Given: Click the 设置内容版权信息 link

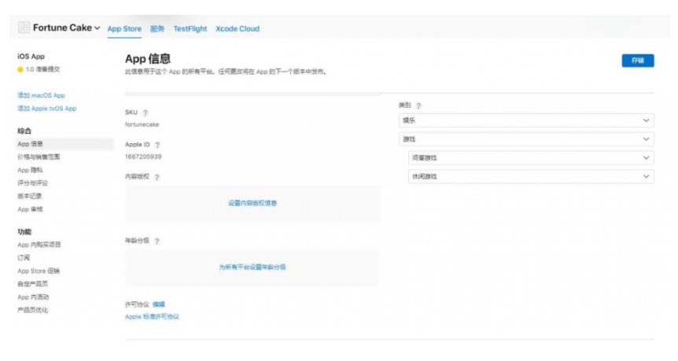Looking at the screenshot, I should (252, 203).
